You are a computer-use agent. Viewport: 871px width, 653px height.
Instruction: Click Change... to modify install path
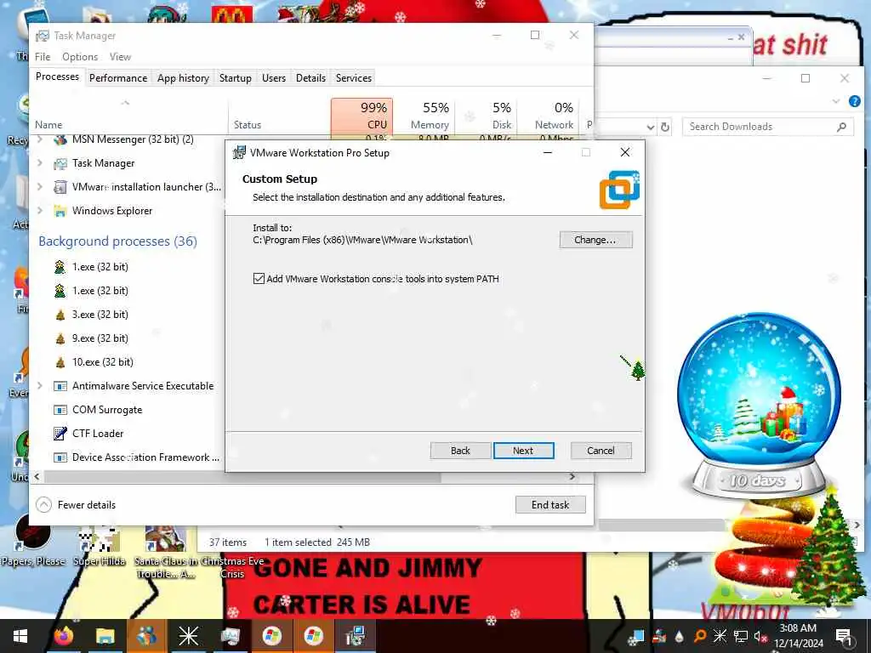[595, 240]
